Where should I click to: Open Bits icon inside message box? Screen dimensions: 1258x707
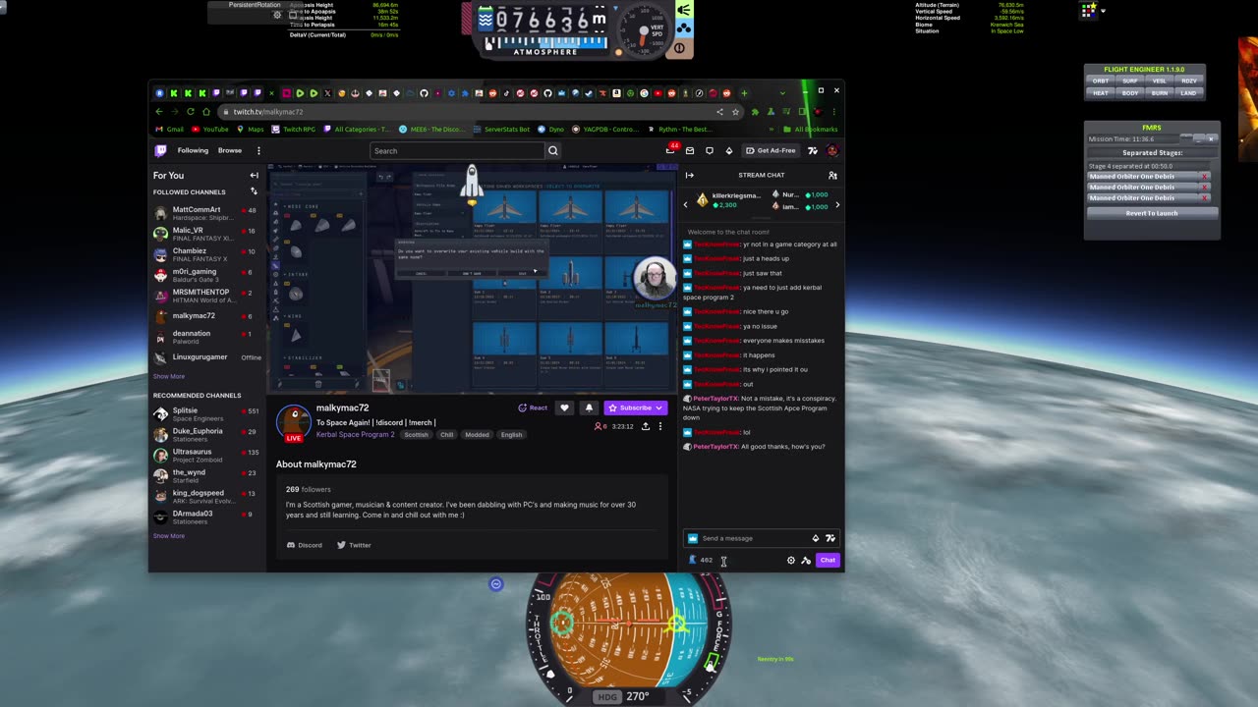tap(815, 538)
